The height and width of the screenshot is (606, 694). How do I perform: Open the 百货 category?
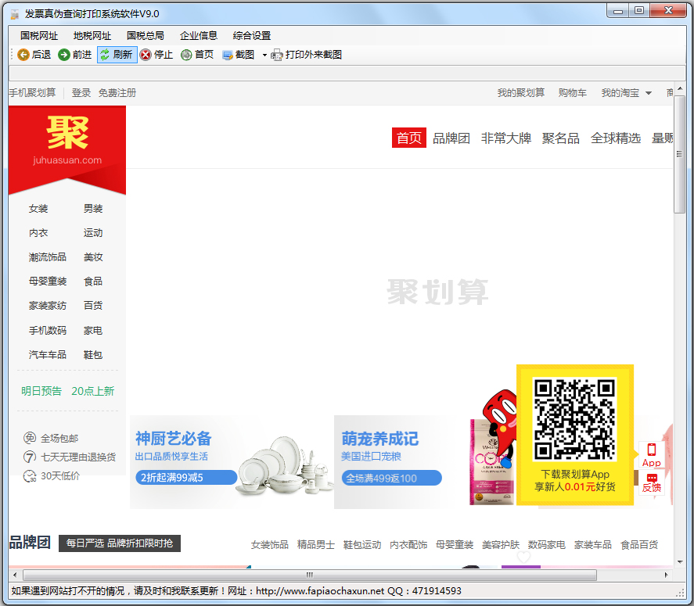point(93,306)
